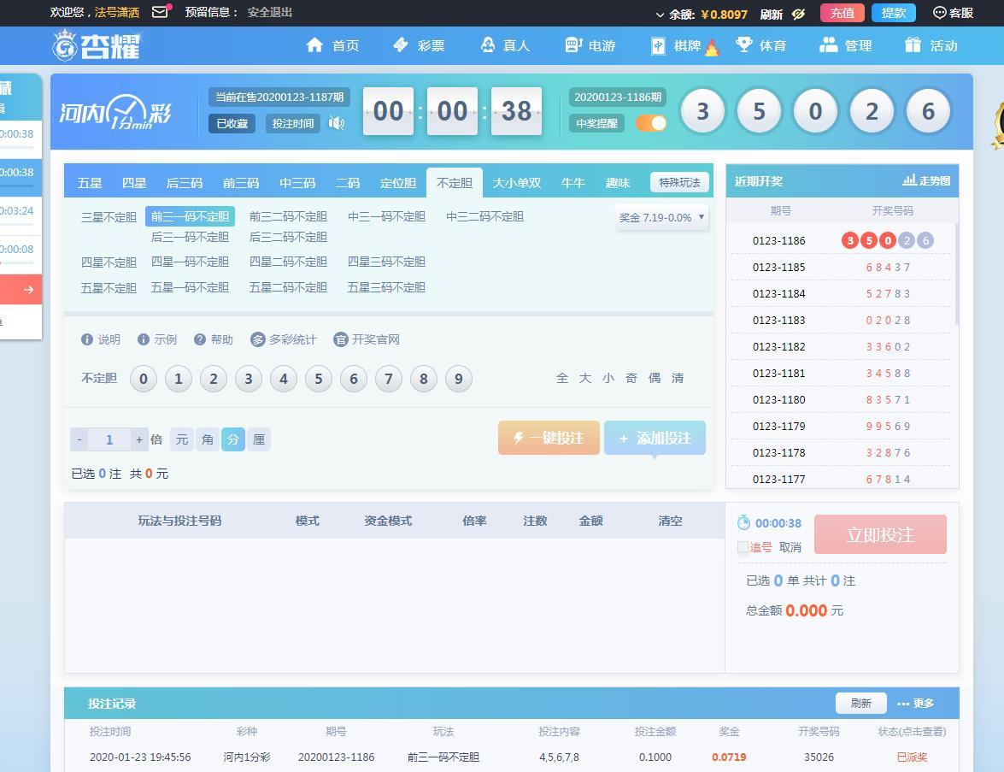Screen dimensions: 1004x772
Task: Click the lottery ticket icon
Action: point(400,44)
